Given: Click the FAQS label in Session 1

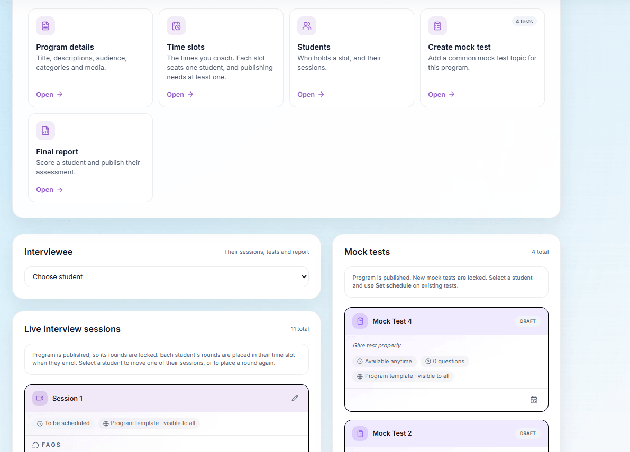Looking at the screenshot, I should point(51,445).
